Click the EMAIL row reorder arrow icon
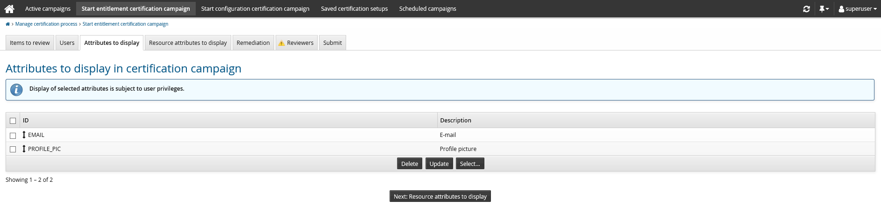The width and height of the screenshot is (881, 208). click(x=24, y=135)
